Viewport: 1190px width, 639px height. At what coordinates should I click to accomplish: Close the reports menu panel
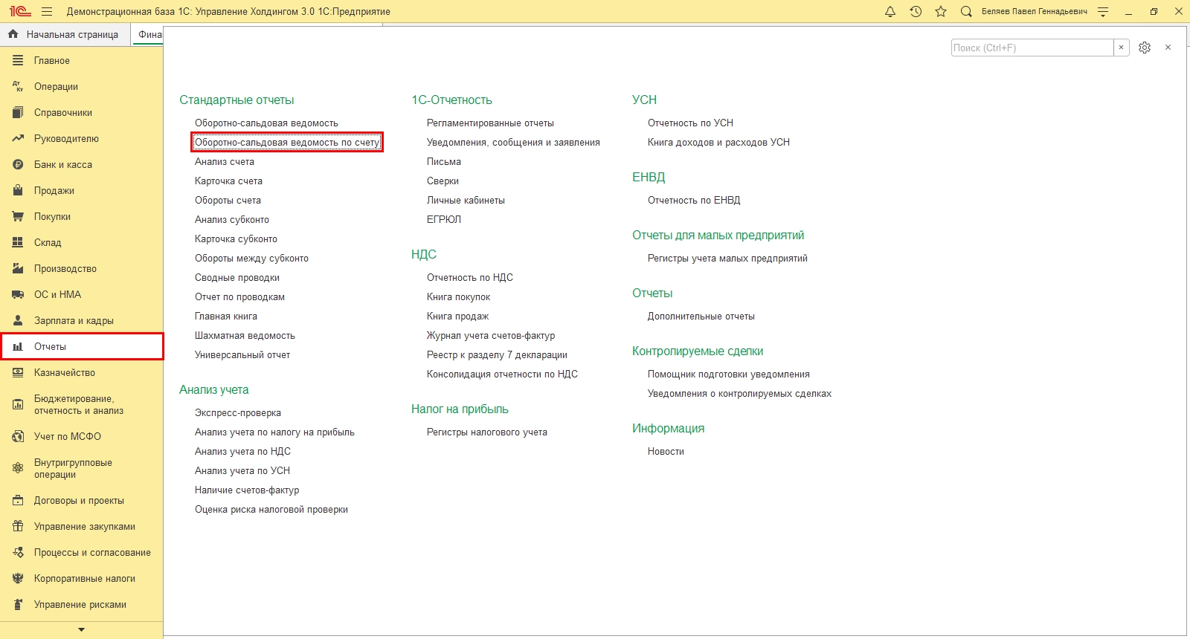[x=1168, y=48]
